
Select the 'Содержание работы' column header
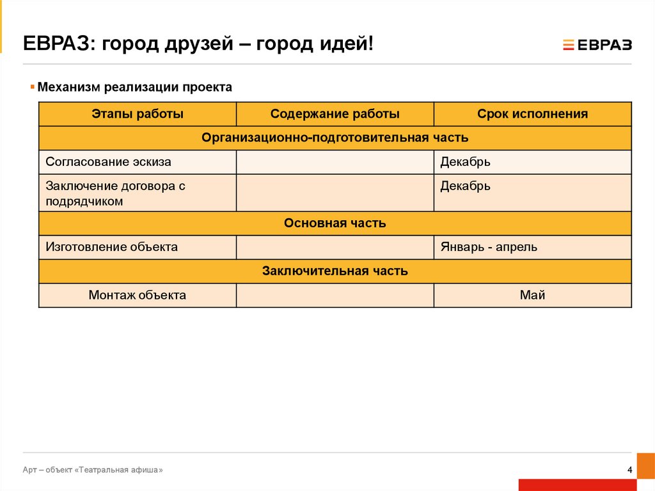(335, 114)
